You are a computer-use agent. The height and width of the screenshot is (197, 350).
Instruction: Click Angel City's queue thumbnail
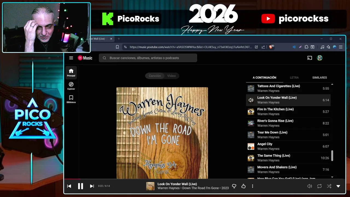tap(251, 146)
